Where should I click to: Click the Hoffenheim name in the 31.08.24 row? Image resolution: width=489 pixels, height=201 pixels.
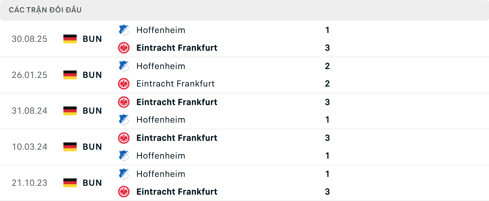161,120
